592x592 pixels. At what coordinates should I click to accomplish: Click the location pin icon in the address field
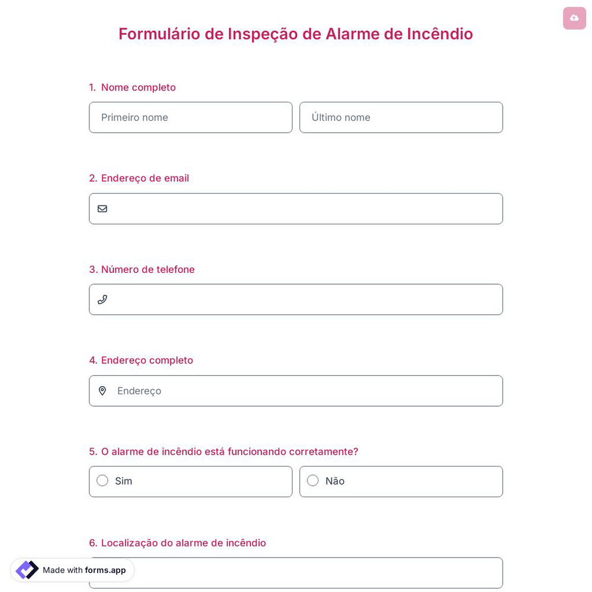(x=102, y=391)
